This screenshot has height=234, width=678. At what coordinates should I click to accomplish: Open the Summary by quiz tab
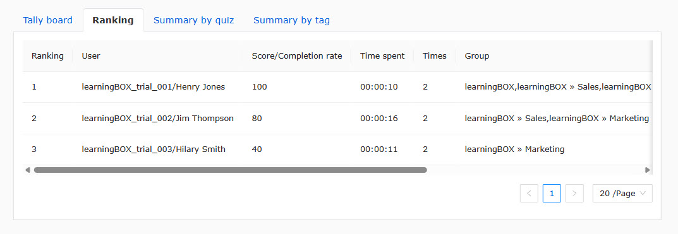point(194,20)
